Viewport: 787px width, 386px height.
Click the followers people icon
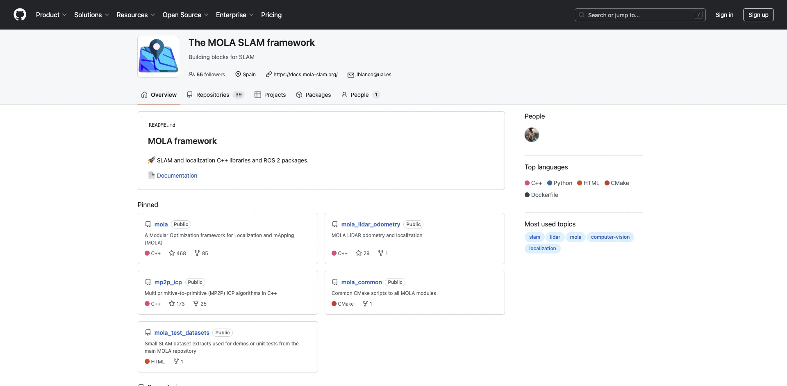coord(191,74)
